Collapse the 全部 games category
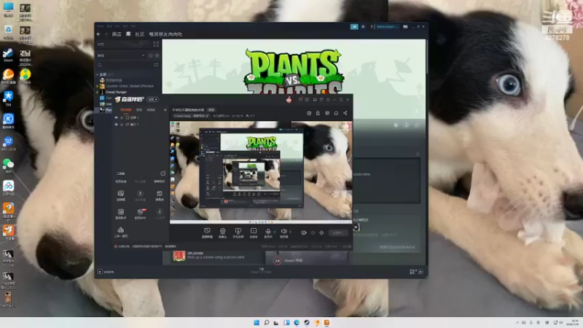583x328 pixels. tap(98, 74)
